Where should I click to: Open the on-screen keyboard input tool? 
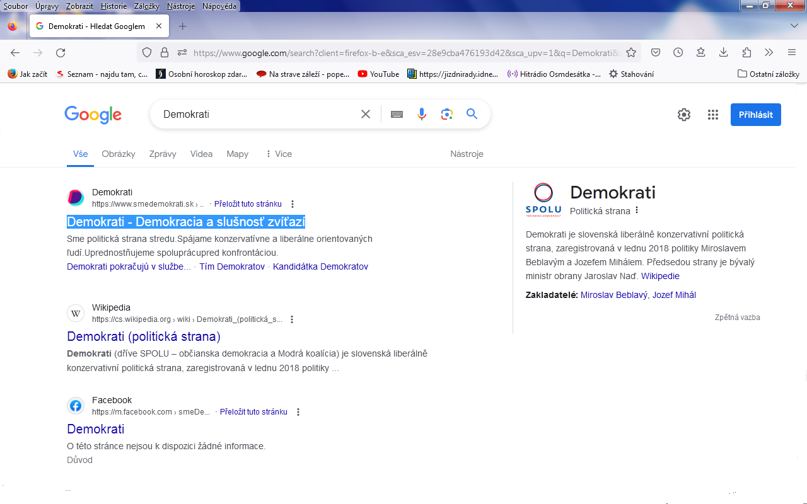pos(397,114)
